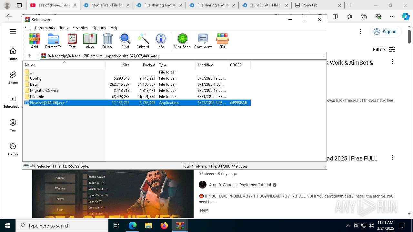This screenshot has height=232, width=413.
Task: Sort file list by Name column
Action: 65,65
